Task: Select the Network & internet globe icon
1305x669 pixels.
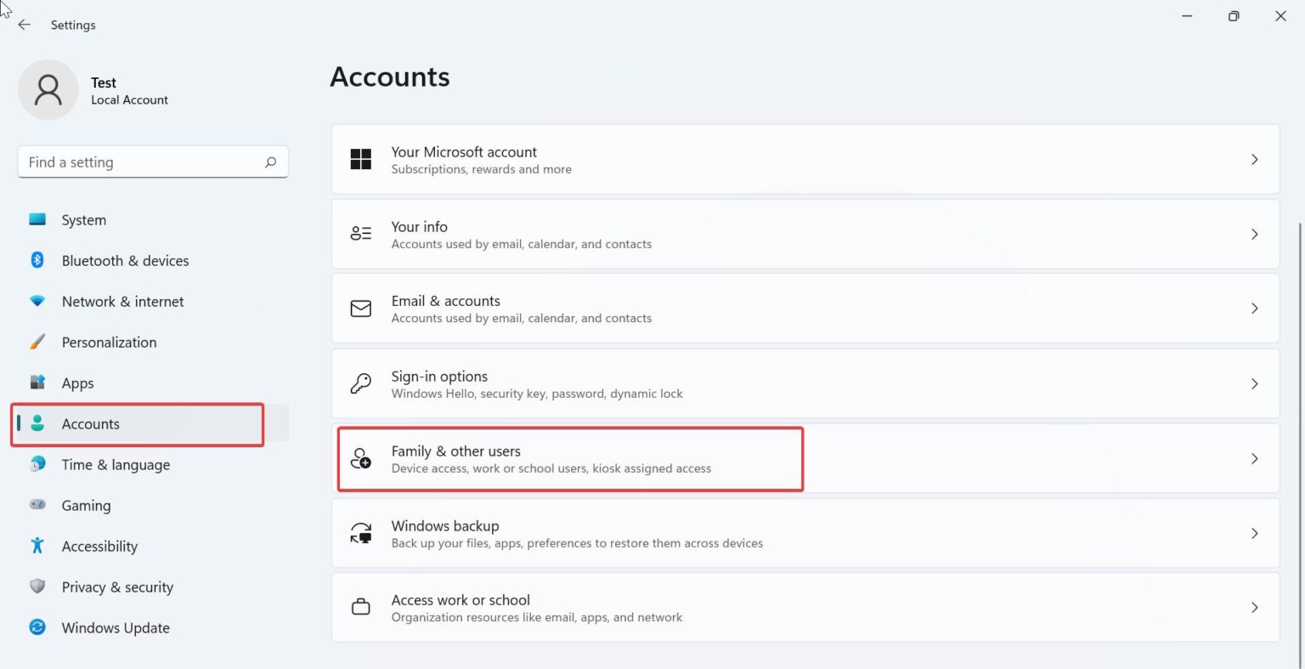Action: 38,301
